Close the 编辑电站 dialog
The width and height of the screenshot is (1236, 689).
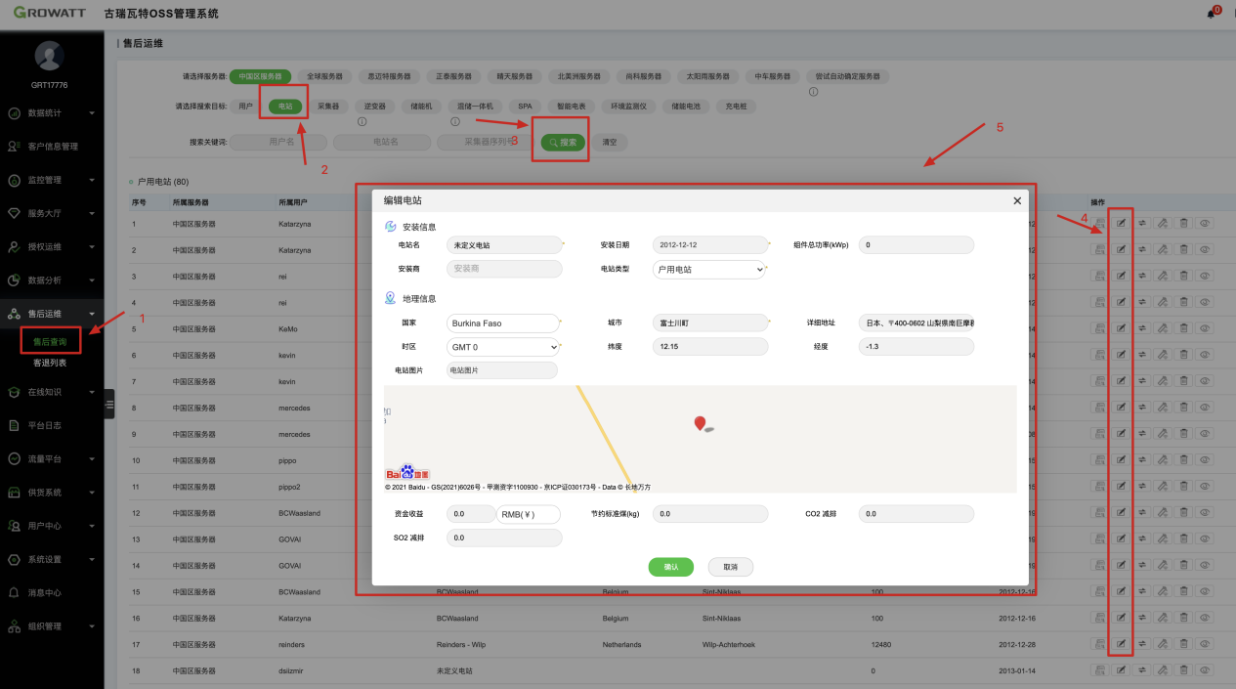pos(1017,200)
